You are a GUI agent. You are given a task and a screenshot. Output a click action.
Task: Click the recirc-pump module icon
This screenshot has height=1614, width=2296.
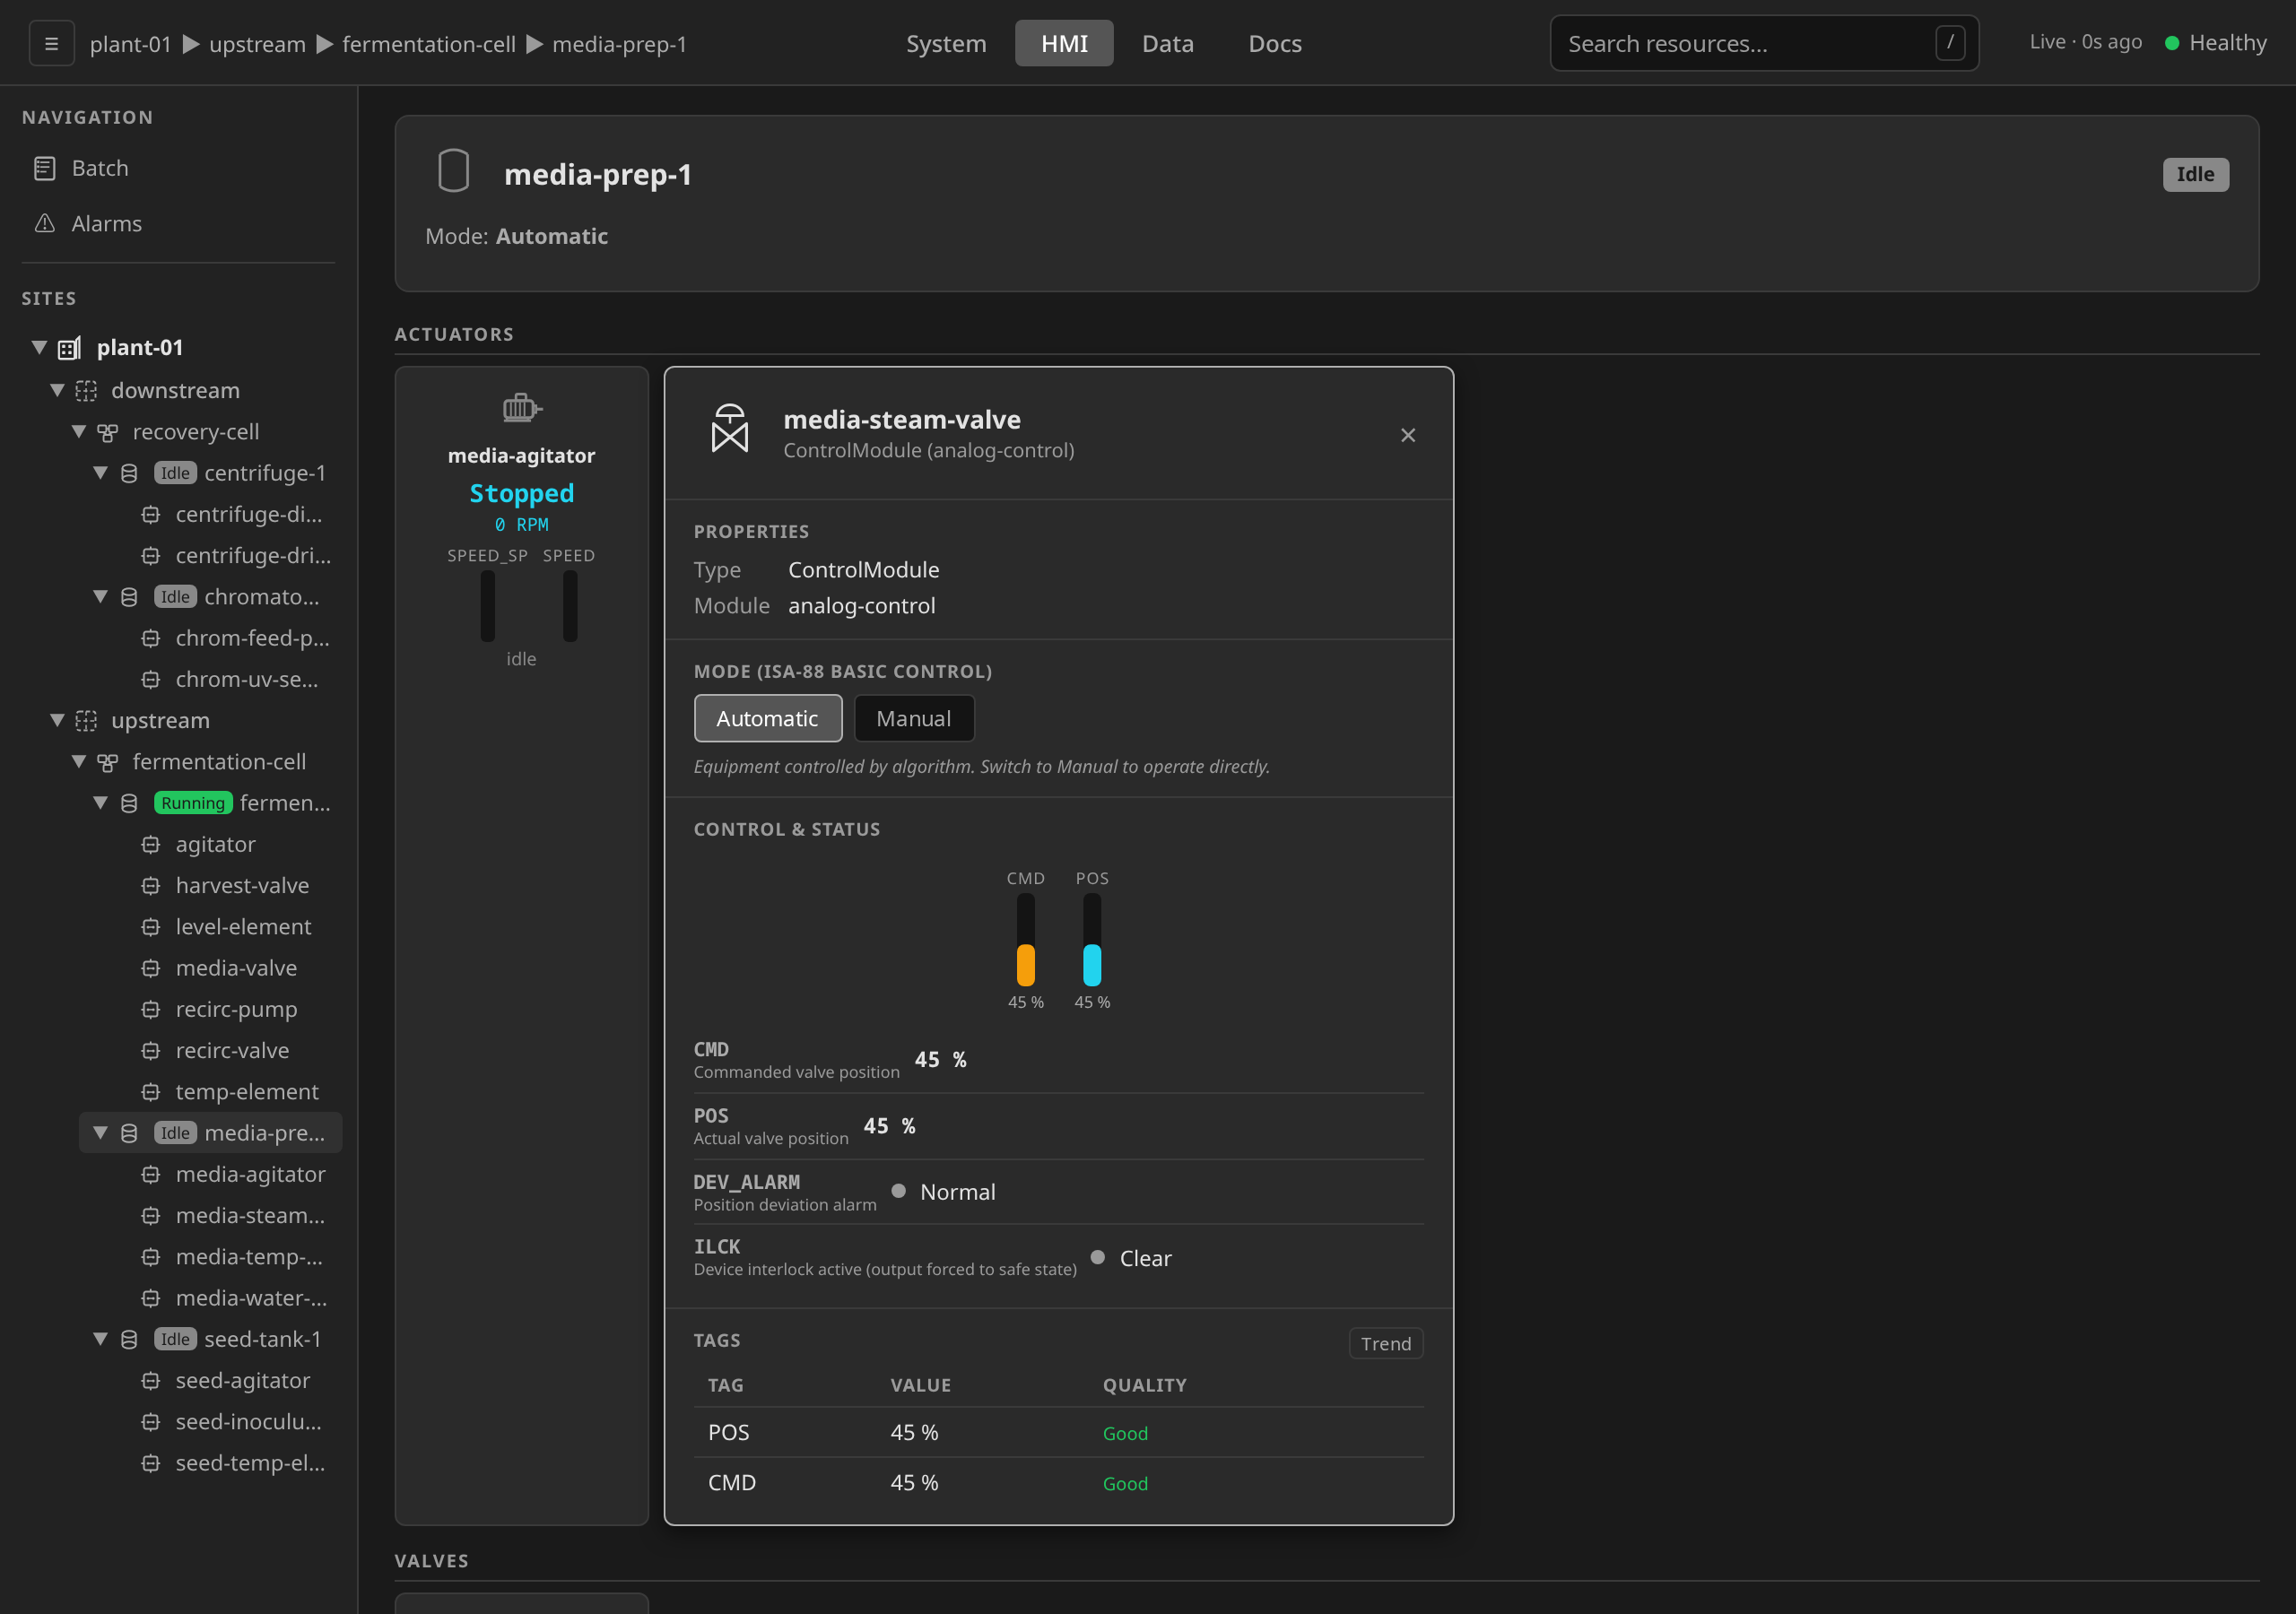[x=151, y=1009]
